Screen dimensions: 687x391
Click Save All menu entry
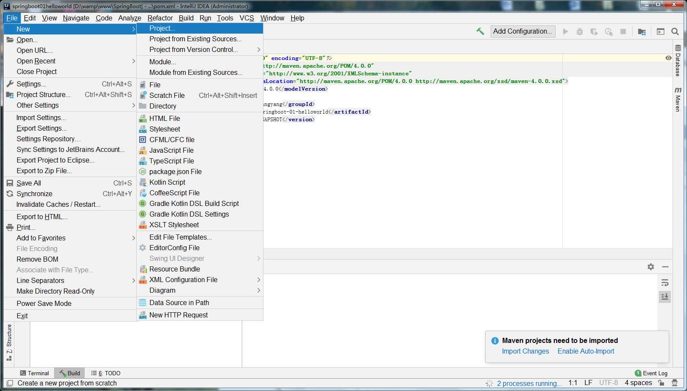pyautogui.click(x=70, y=183)
